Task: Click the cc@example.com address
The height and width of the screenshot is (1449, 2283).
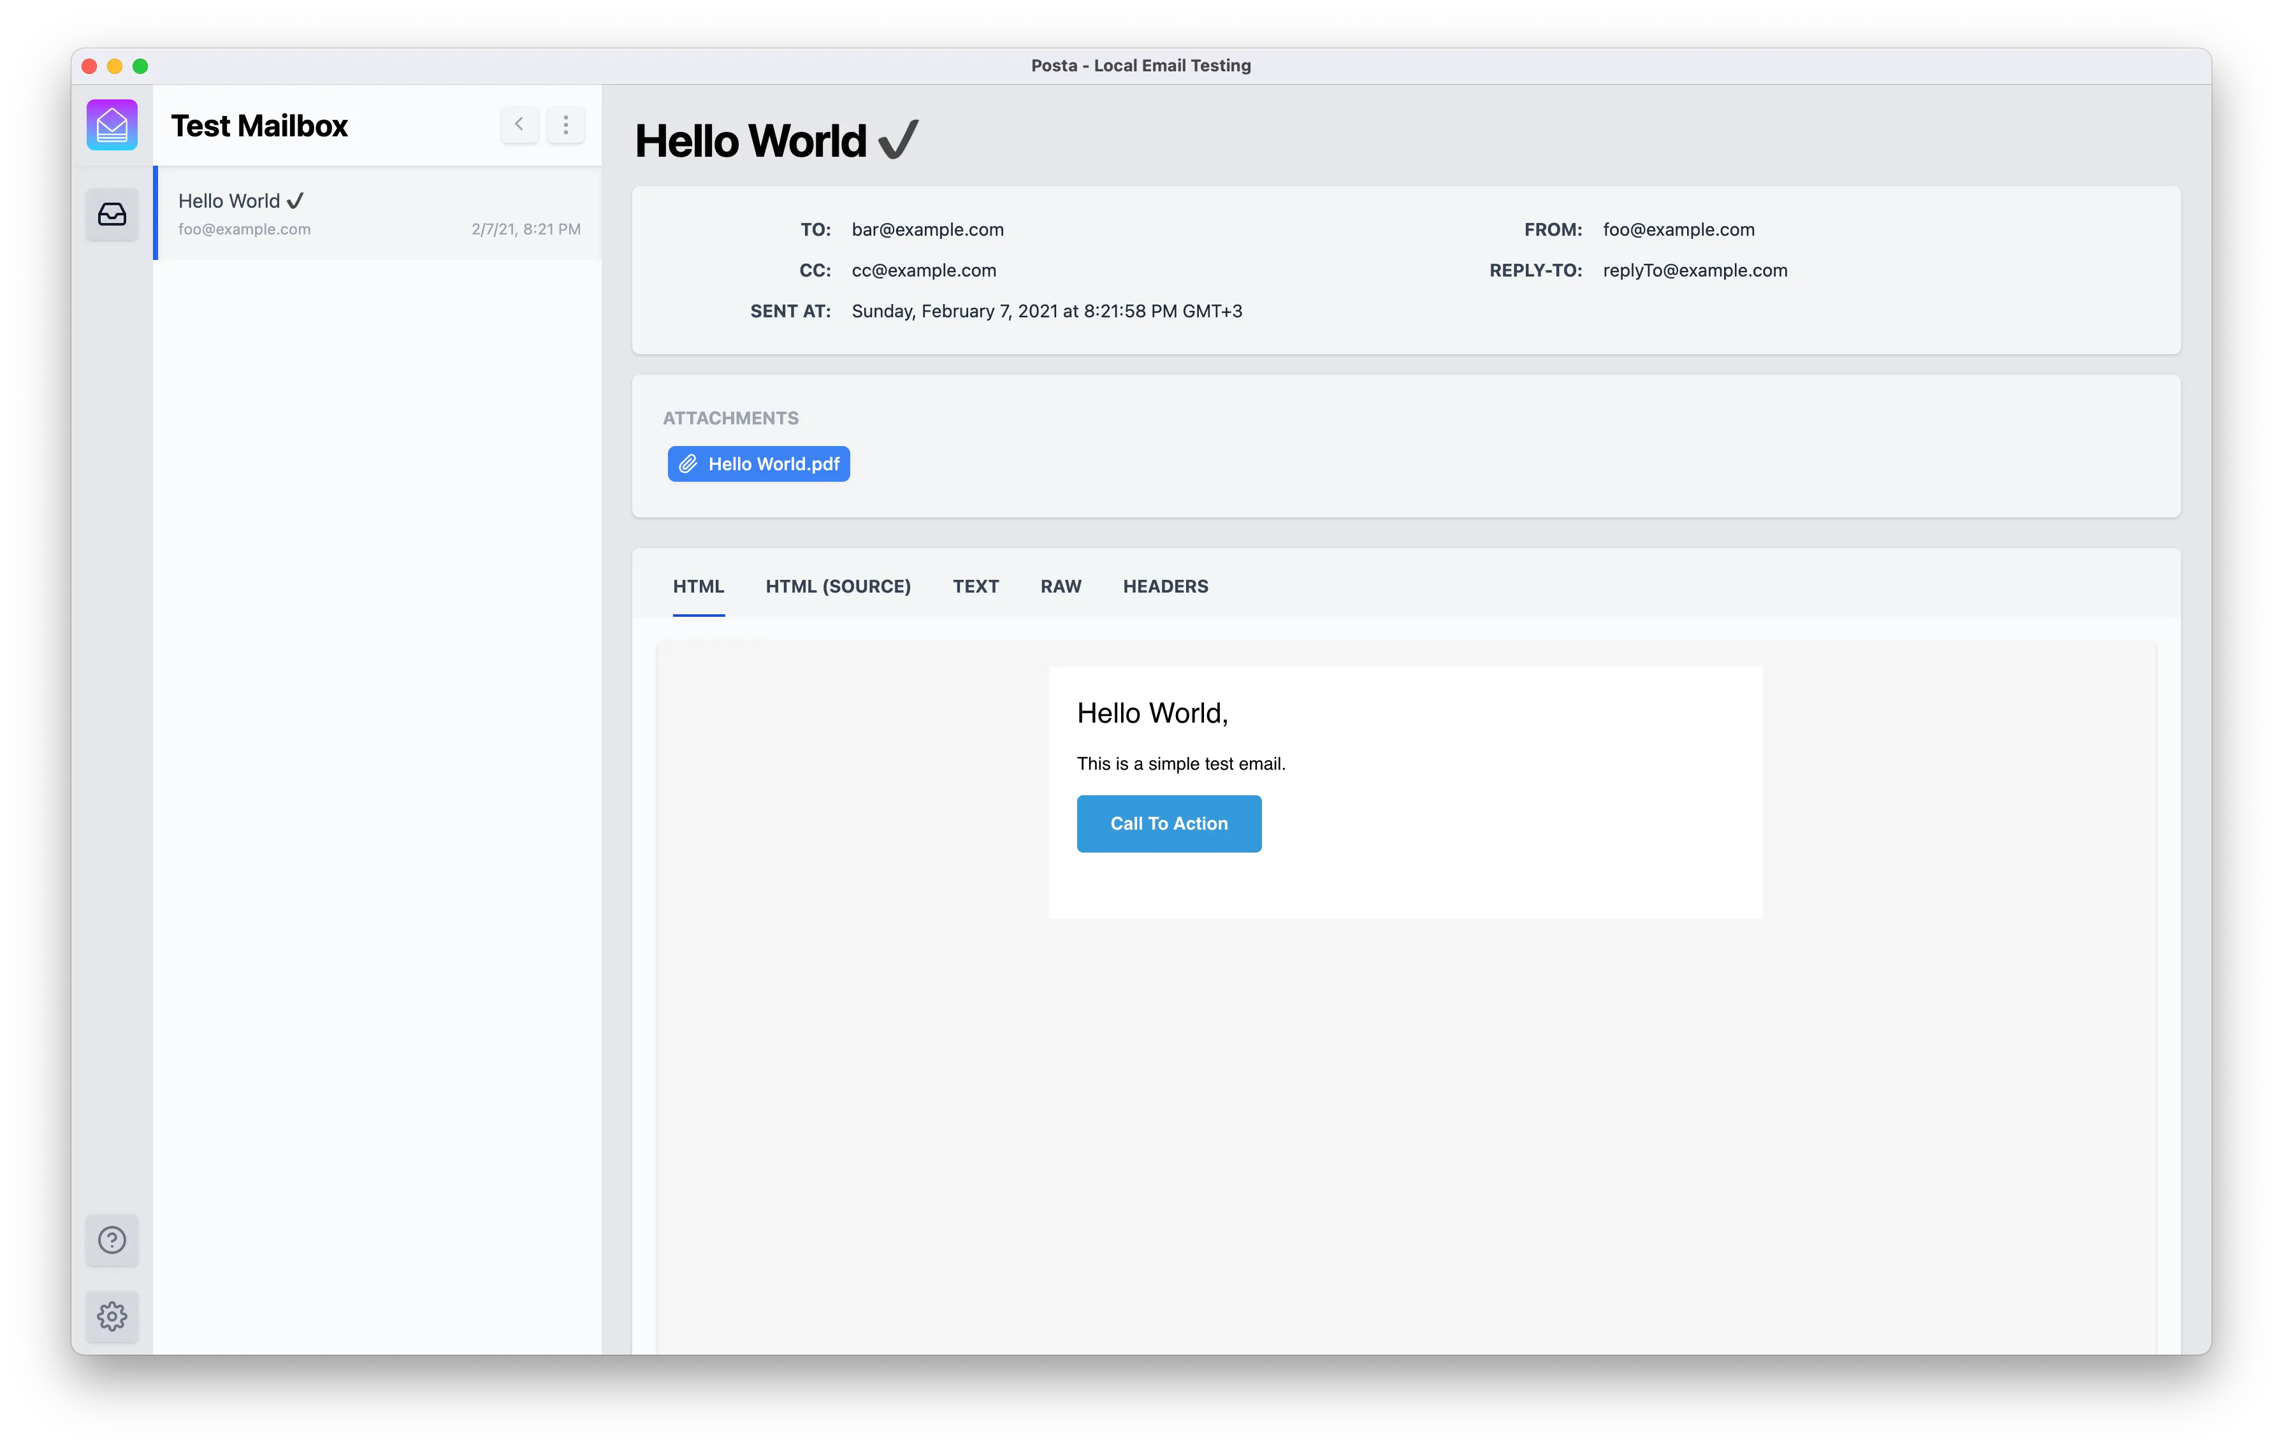Action: point(924,270)
